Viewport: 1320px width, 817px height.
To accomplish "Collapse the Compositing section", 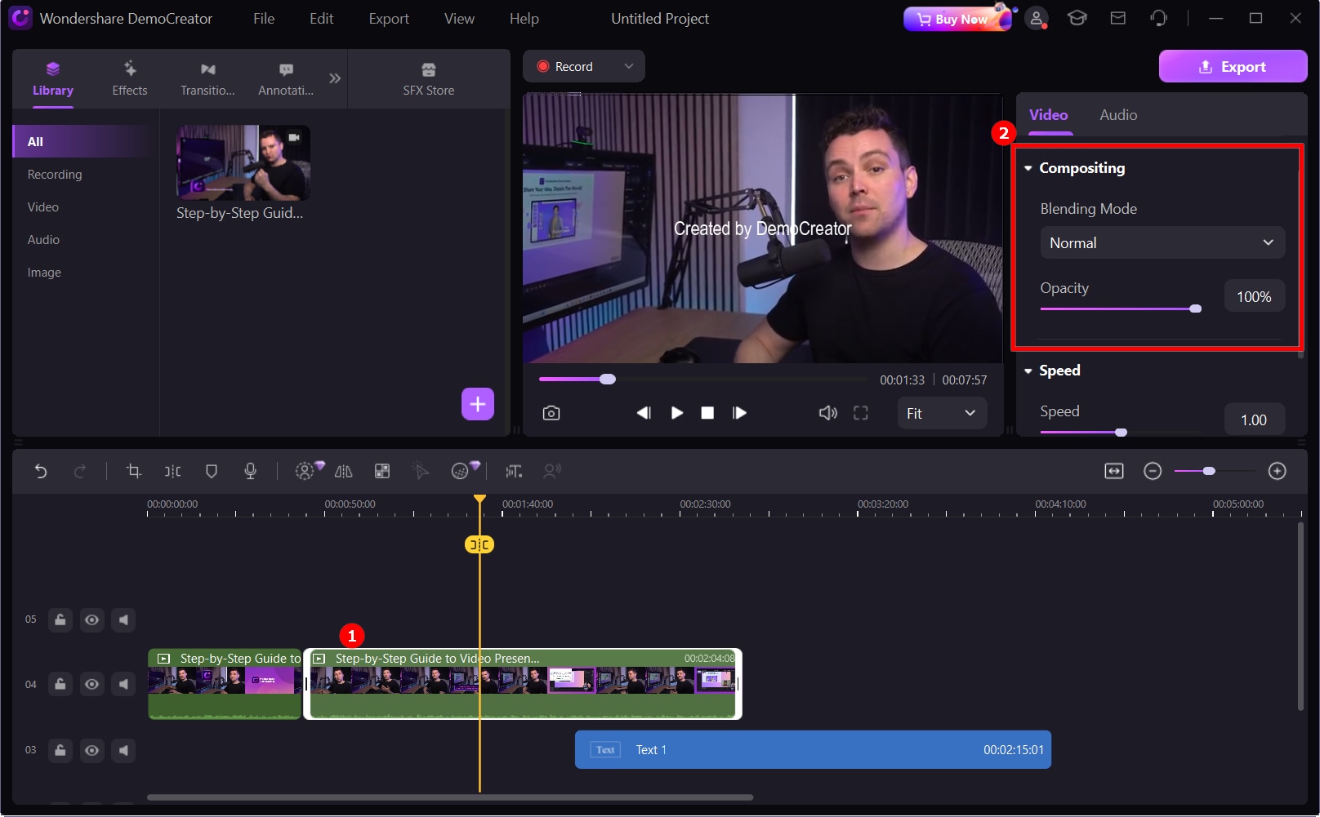I will pos(1028,168).
